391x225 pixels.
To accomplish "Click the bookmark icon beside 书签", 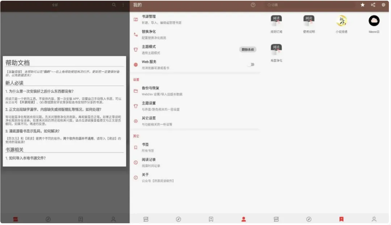I will [136, 147].
